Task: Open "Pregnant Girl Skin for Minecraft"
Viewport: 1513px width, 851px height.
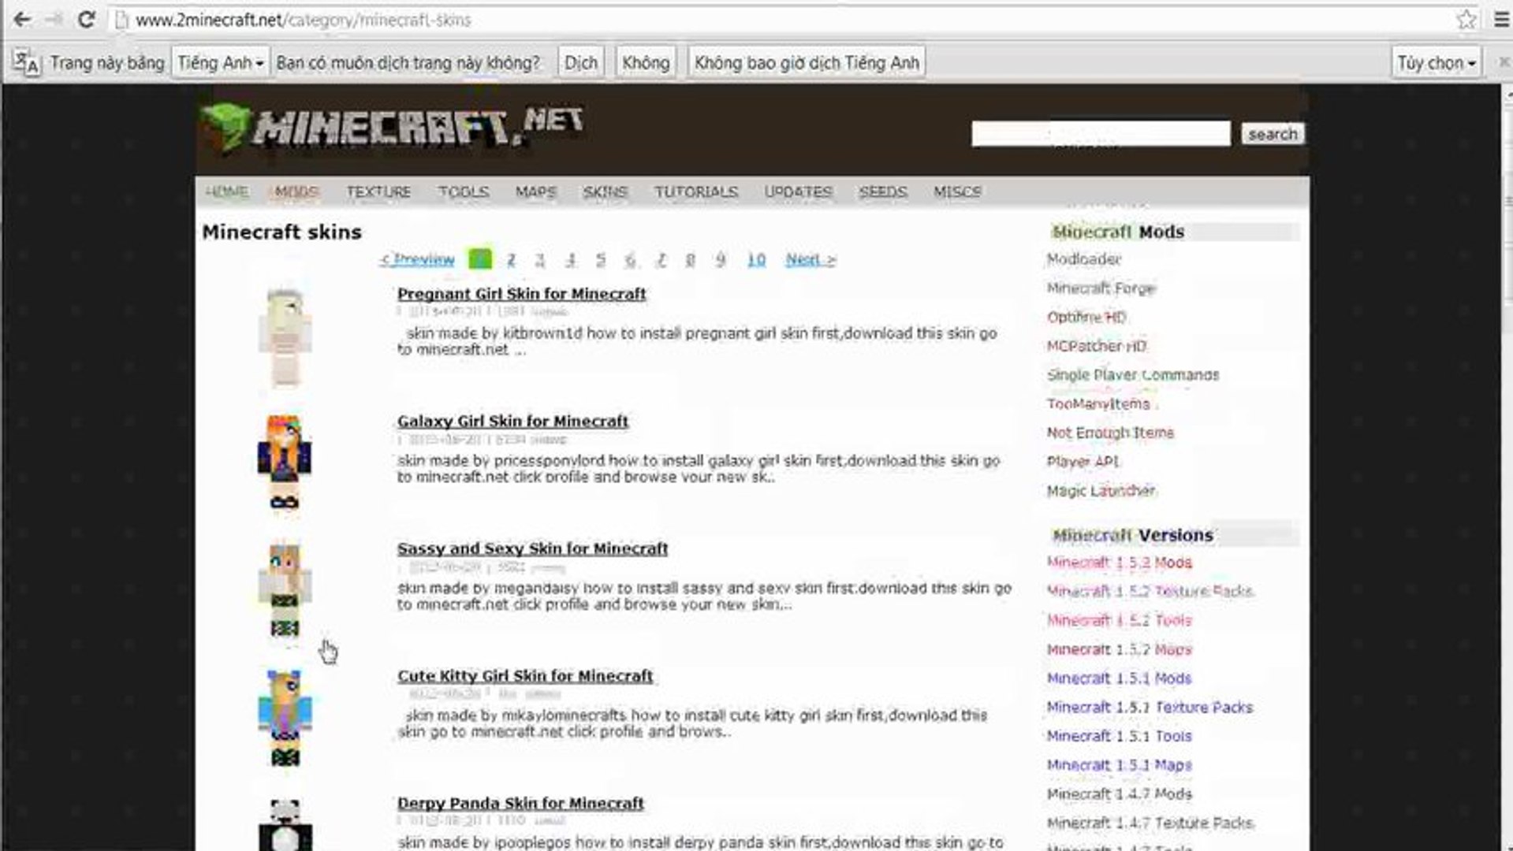Action: pos(521,293)
